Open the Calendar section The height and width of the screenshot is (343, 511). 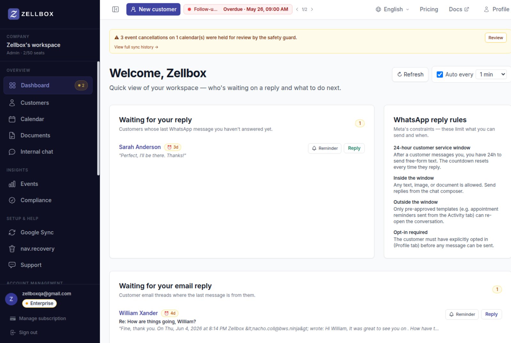(x=48, y=119)
